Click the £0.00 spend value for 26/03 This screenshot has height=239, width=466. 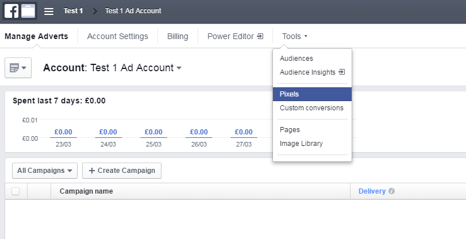coord(199,132)
